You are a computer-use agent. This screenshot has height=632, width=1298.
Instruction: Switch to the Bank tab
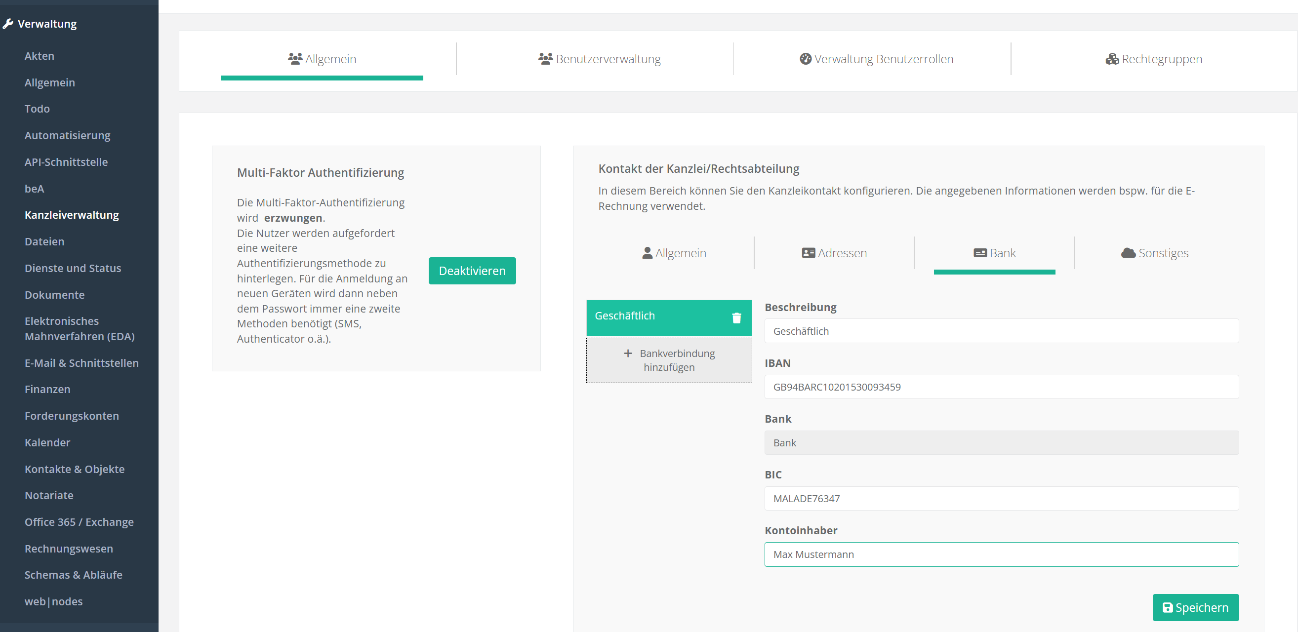point(994,253)
